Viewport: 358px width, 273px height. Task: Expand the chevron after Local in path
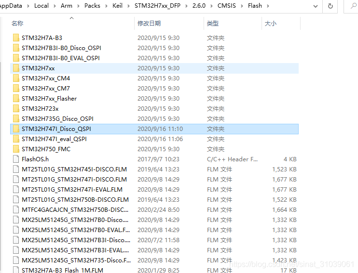click(55, 6)
